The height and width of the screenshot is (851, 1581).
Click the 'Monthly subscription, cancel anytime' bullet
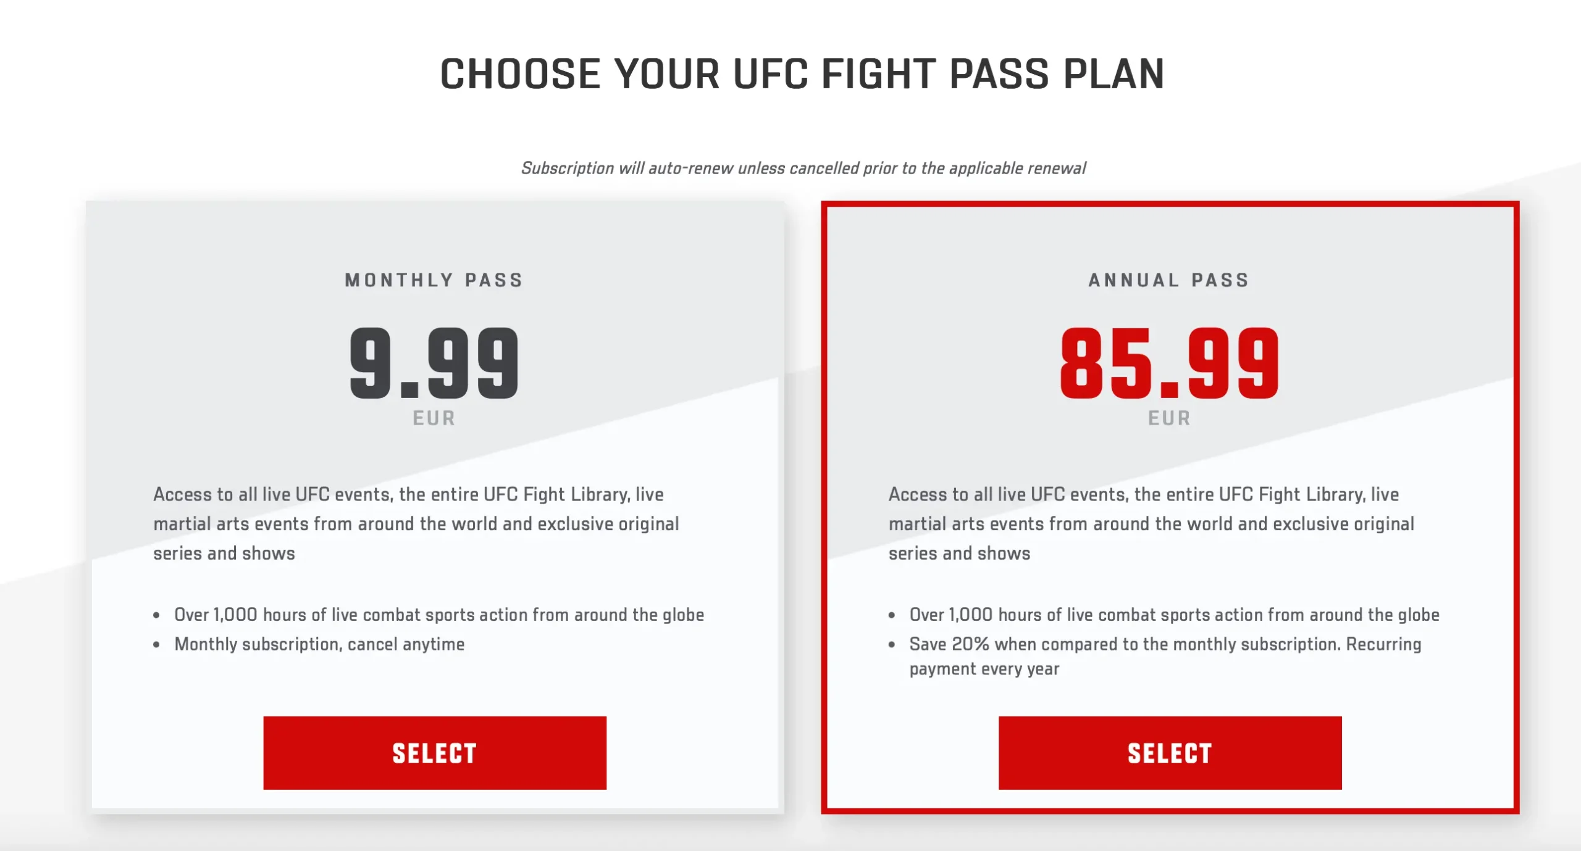click(319, 644)
